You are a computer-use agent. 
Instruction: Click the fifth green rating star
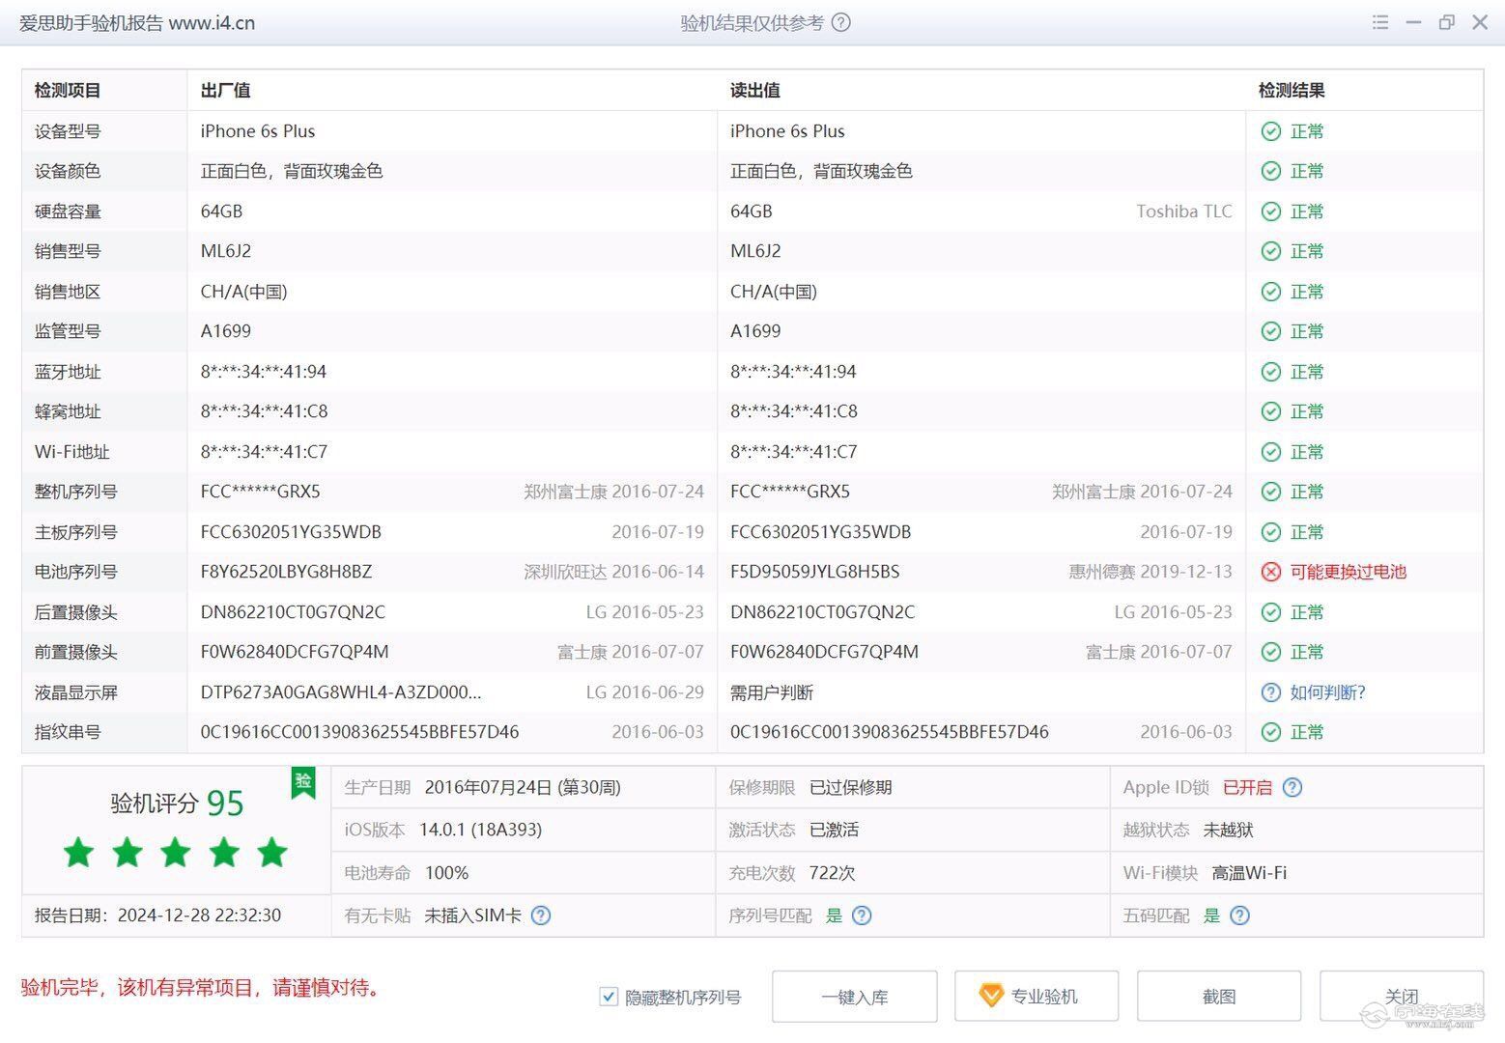[x=272, y=853]
